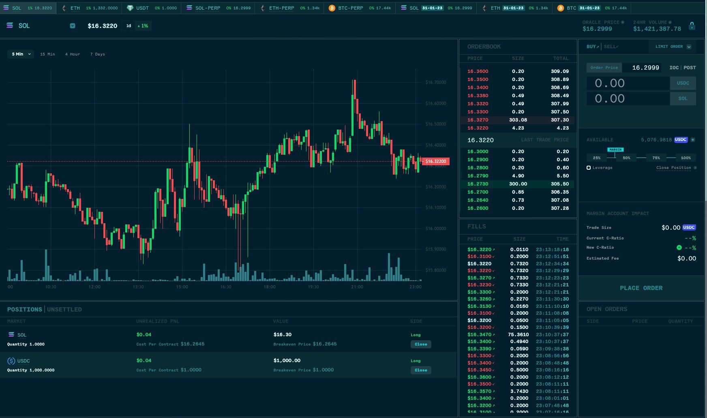Click the USDC amount input showing 0.00
This screenshot has width=707, height=418.
click(x=628, y=83)
